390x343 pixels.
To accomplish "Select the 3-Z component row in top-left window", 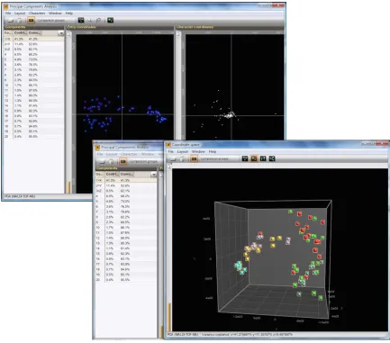I will 33,50.
